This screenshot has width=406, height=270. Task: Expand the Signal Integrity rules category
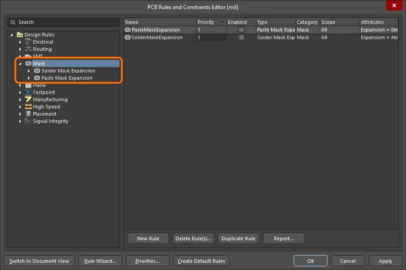[x=20, y=121]
